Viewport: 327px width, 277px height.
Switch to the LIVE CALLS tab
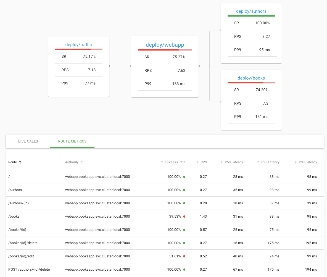(28, 141)
